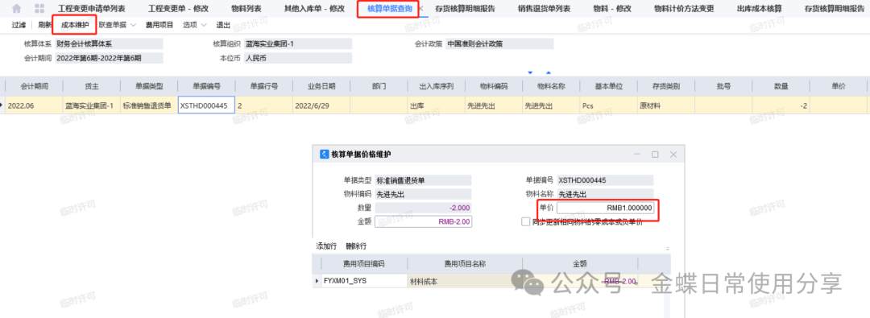
Task: Click the 单据编号 cell XSTHD000445
Action: [206, 105]
